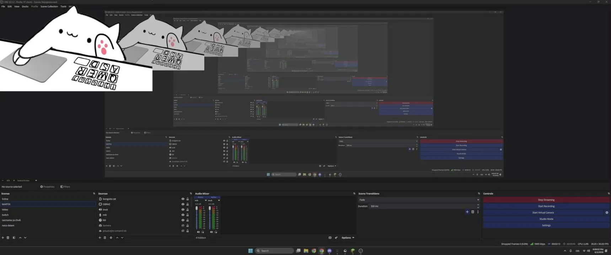Screen dimensions: 611x255
Task: Open the File menu
Action: point(3,6)
